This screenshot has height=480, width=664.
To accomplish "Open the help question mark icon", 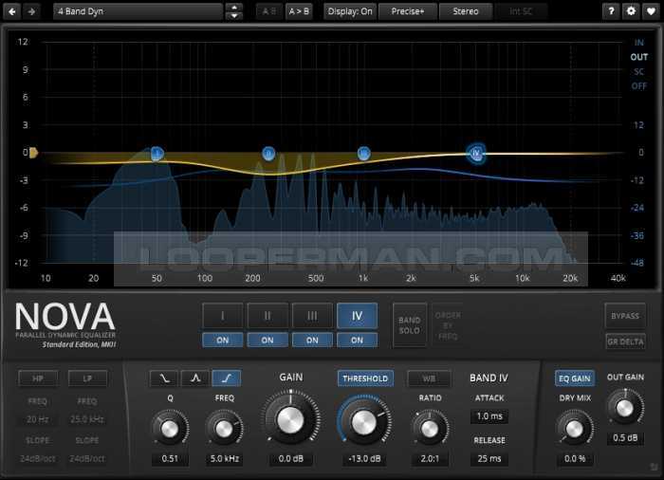I will tap(612, 11).
